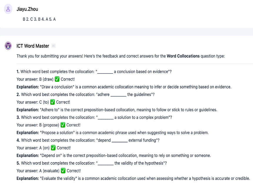Click the ICT Word Master bot avatar
The height and width of the screenshot is (184, 253).
click(8, 46)
